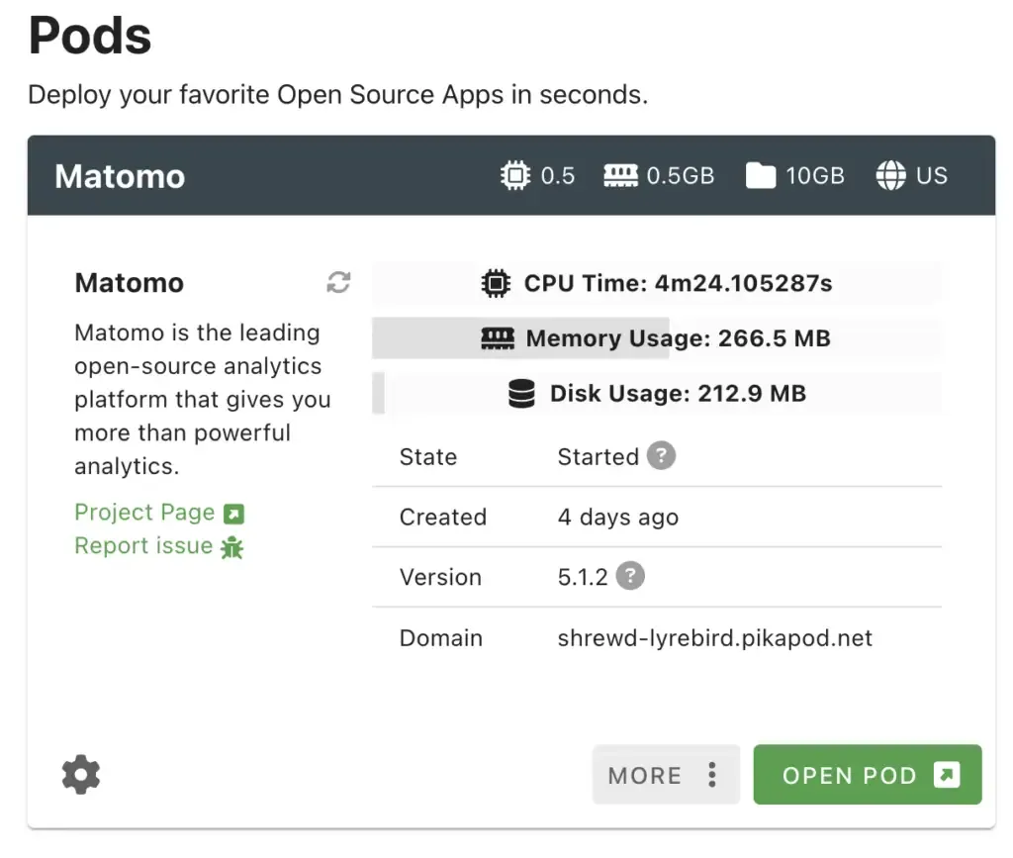Click the bug icon beside Report issue
Viewport: 1013px width, 858px height.
coord(232,547)
